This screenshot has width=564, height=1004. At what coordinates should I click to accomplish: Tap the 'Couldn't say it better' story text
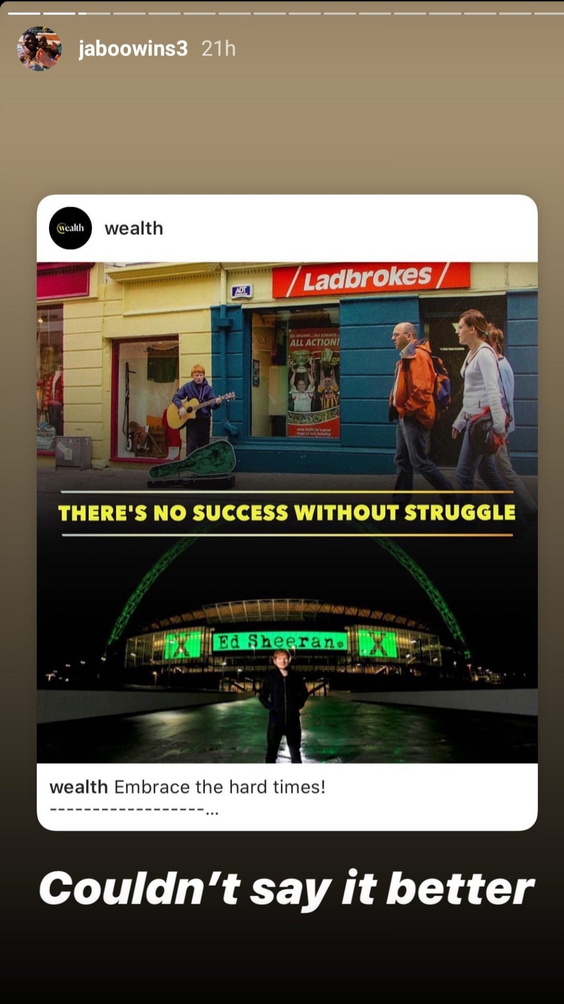tap(286, 889)
